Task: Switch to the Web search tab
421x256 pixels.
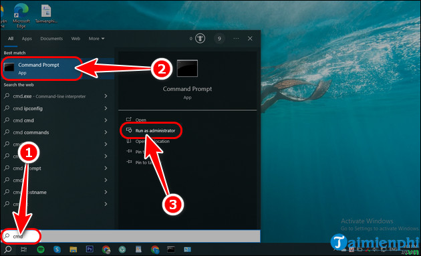Action: (76, 39)
